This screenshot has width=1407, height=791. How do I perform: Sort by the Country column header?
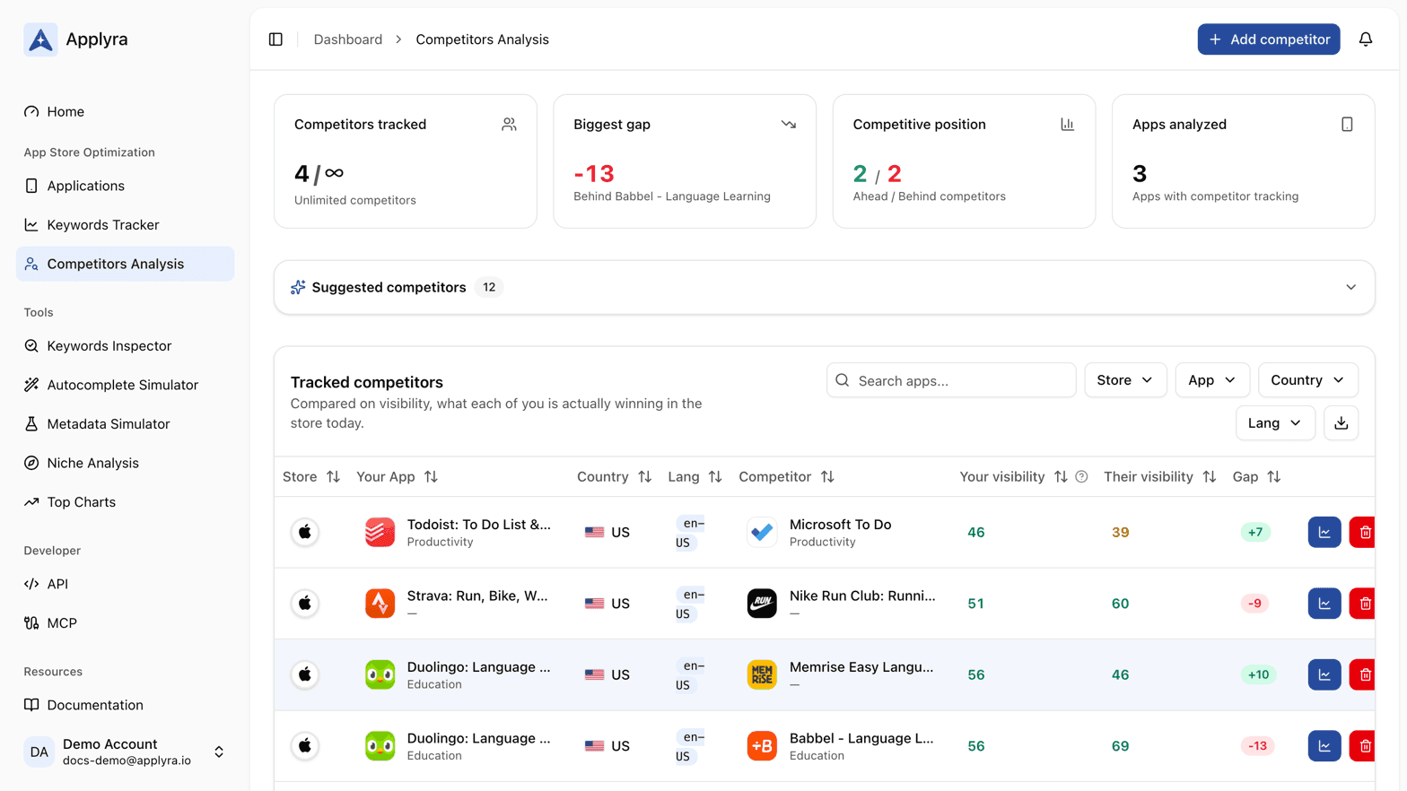pyautogui.click(x=614, y=477)
